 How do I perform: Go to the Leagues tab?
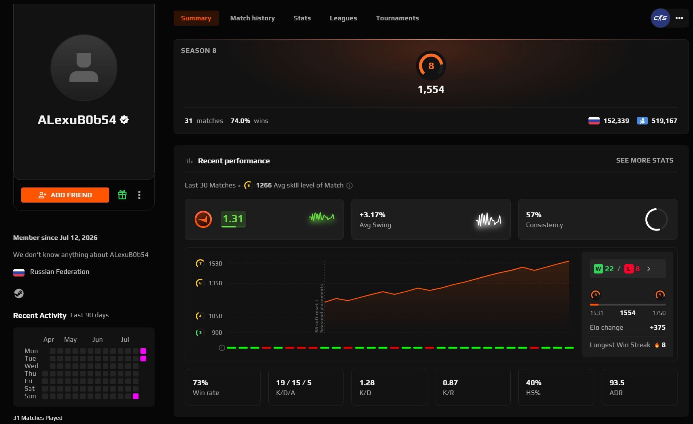click(343, 18)
